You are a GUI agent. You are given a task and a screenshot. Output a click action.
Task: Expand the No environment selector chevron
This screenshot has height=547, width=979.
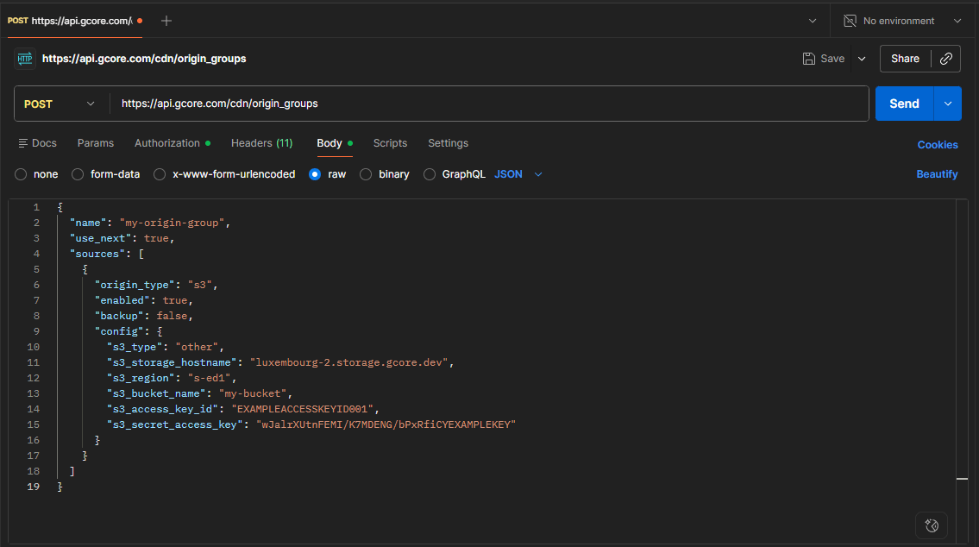957,21
